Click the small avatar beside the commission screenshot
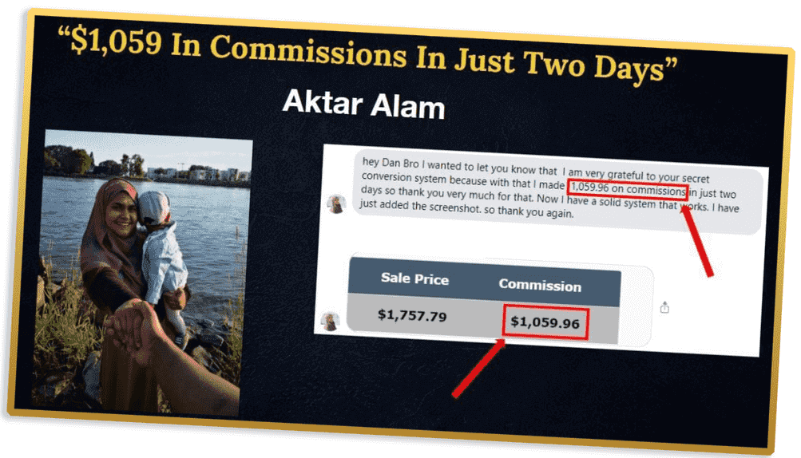This screenshot has width=801, height=458. coord(330,322)
